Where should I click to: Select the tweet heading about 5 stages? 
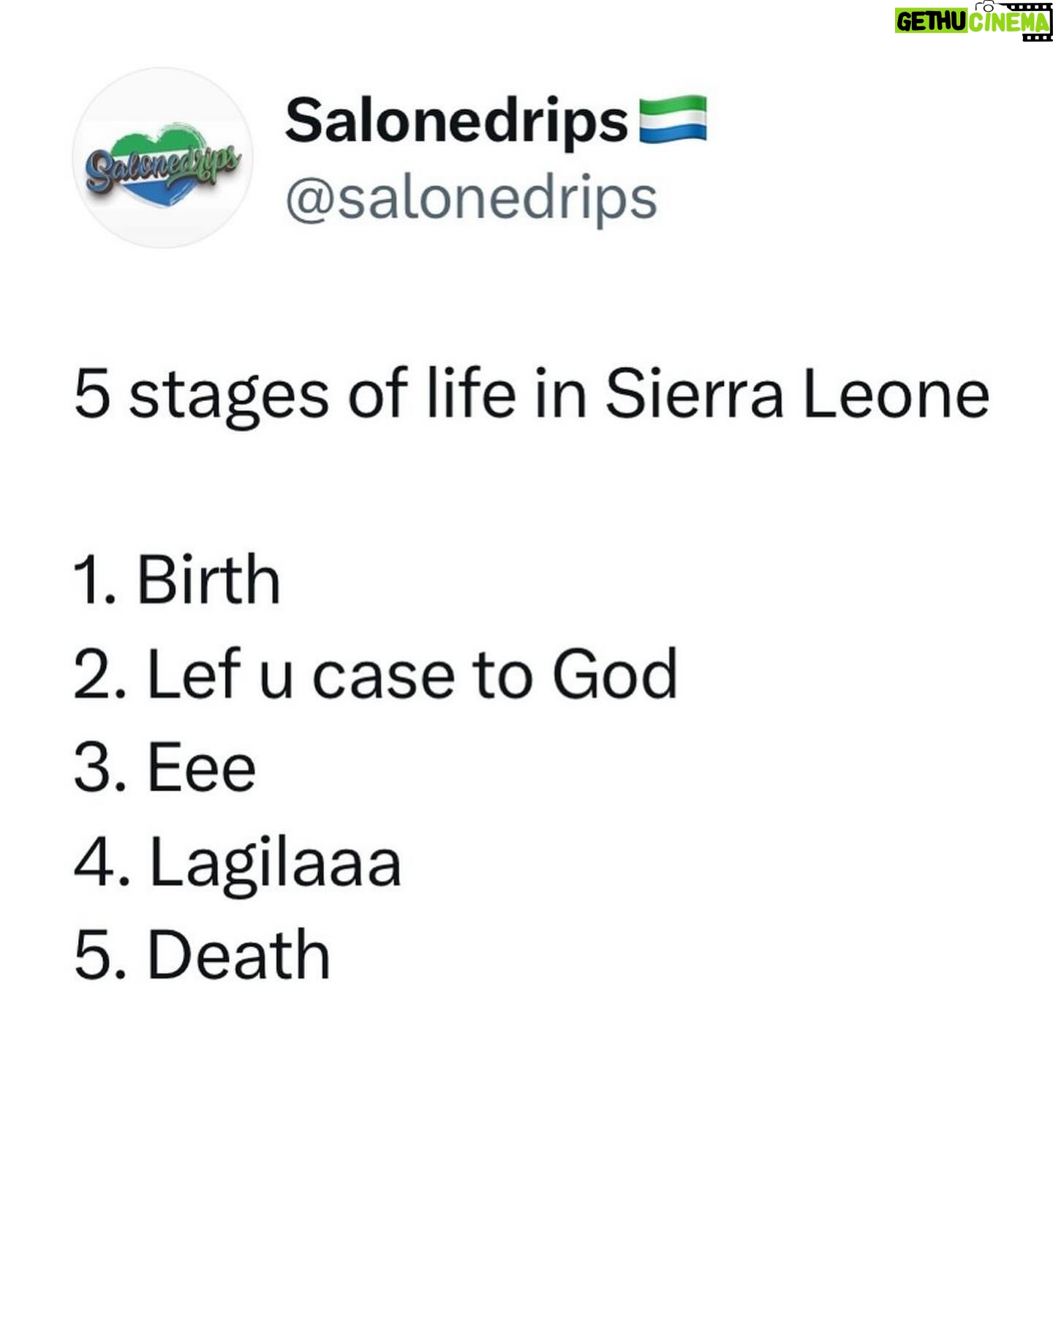(x=532, y=395)
